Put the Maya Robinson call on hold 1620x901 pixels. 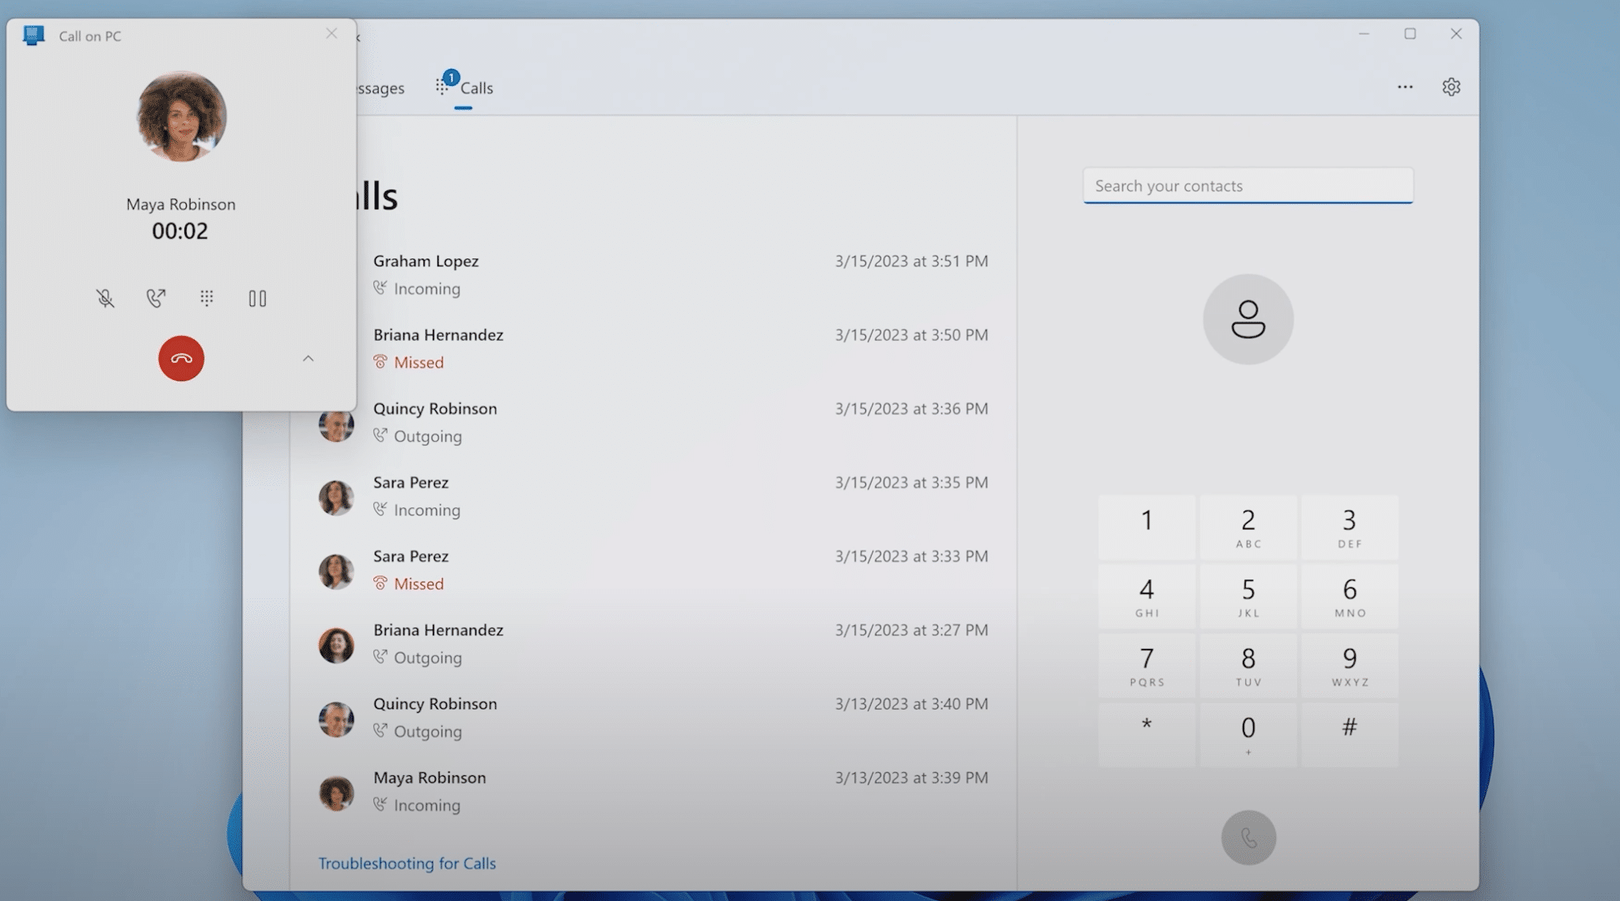257,299
